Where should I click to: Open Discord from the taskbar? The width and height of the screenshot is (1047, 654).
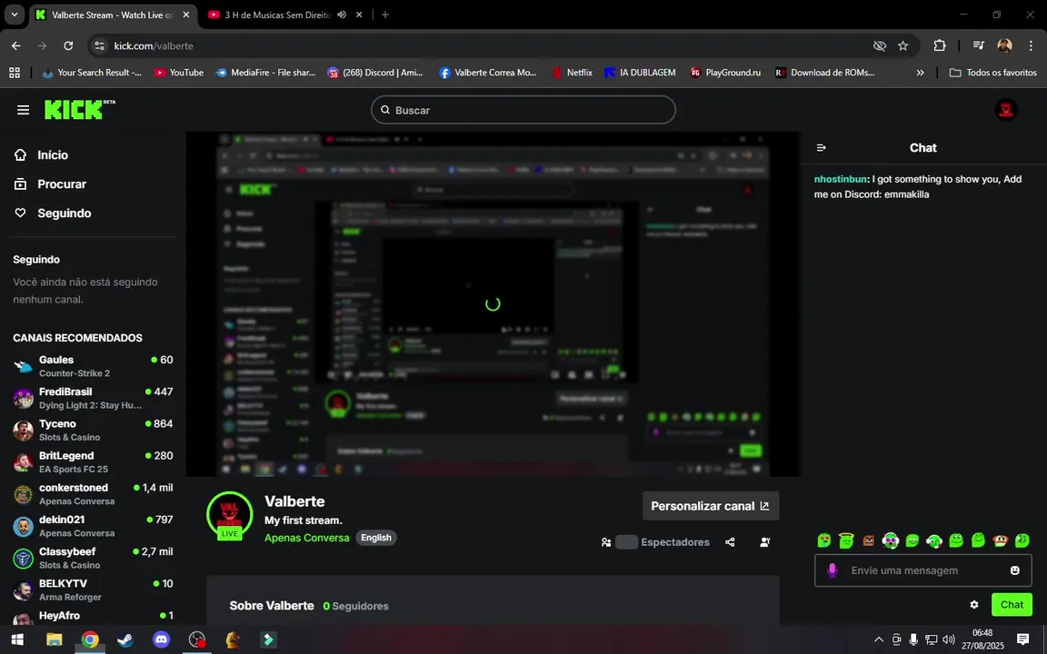pos(162,639)
